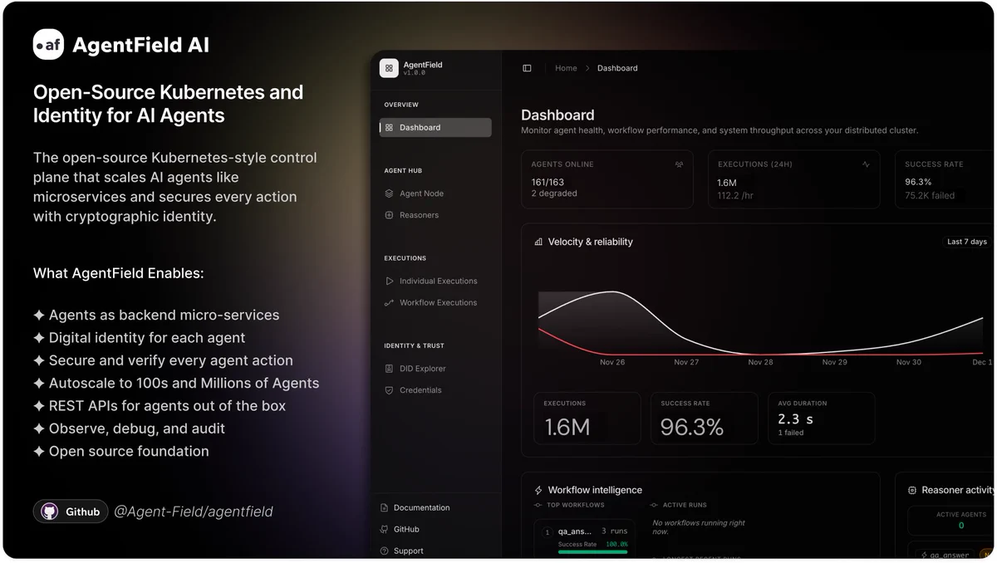
Task: Click the Nov 26 chart axis label
Action: pyautogui.click(x=612, y=362)
